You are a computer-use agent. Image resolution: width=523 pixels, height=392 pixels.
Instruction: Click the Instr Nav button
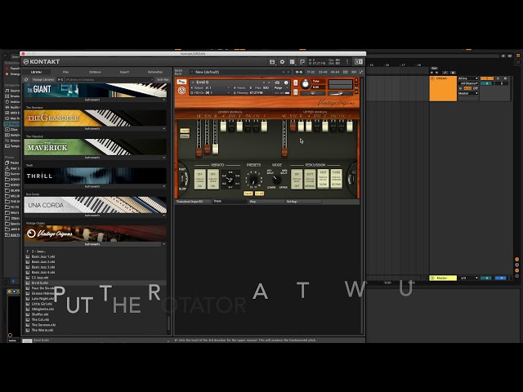click(163, 80)
